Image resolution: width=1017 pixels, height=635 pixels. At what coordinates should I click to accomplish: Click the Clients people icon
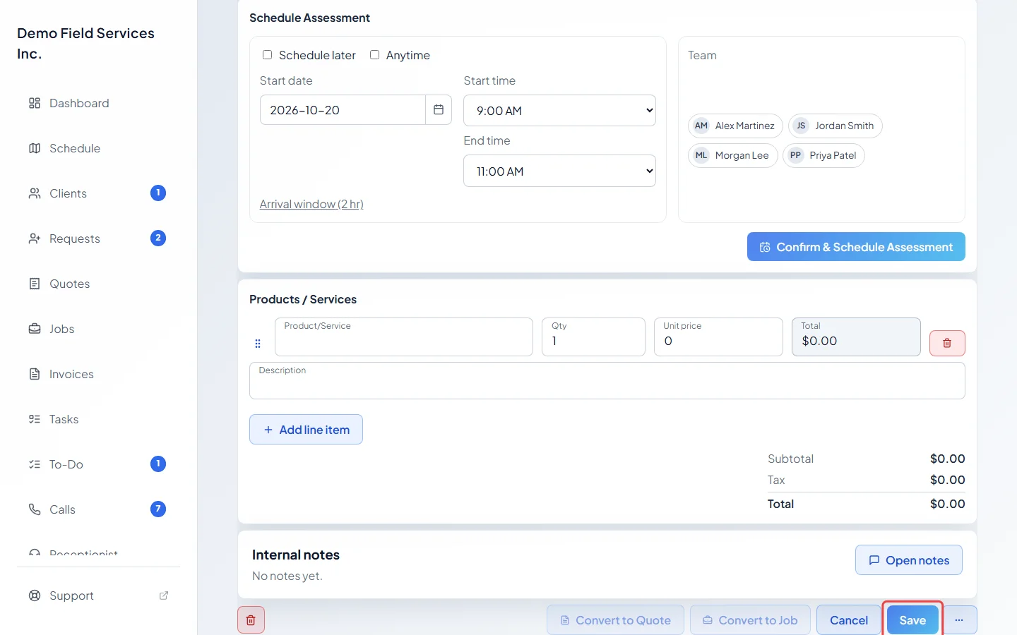click(35, 193)
